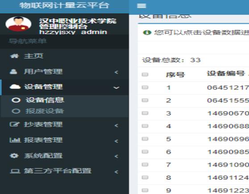Toggle the sidebar with the hamburger icon

point(141,6)
